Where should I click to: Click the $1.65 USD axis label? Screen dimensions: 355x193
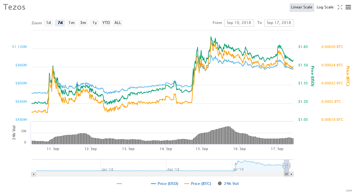pyautogui.click(x=303, y=47)
